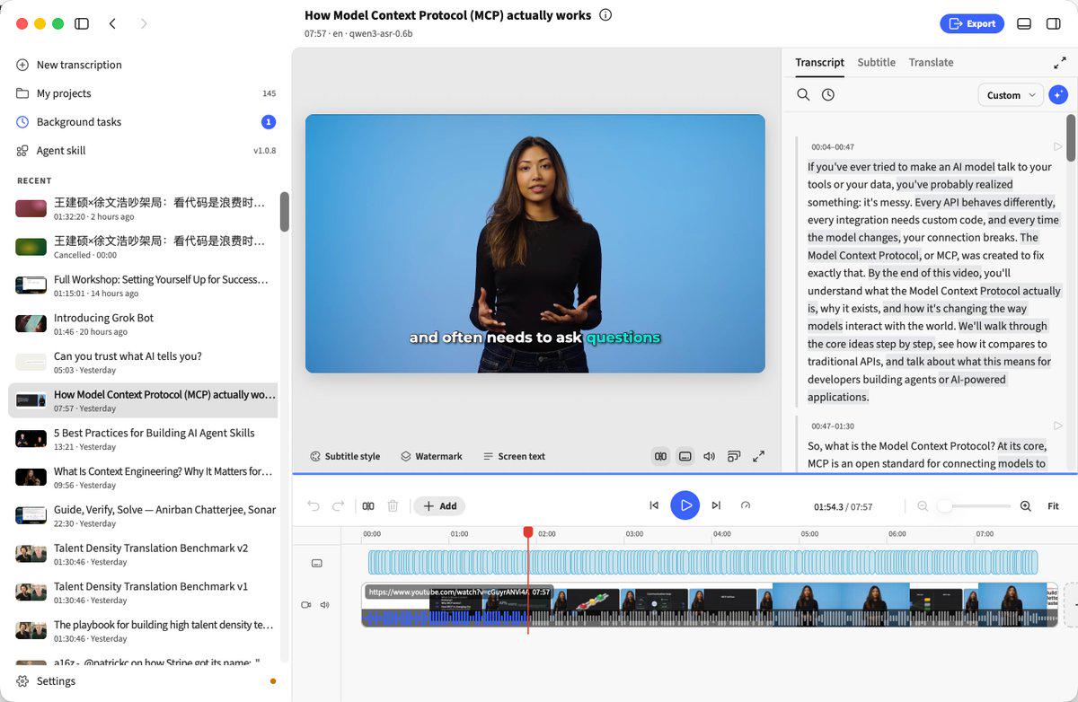Skip to previous segment
The width and height of the screenshot is (1078, 702).
654,505
